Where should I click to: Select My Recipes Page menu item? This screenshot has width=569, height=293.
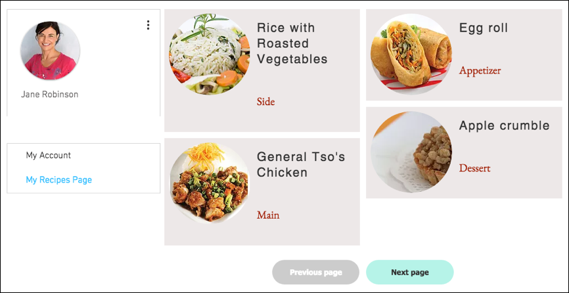[x=58, y=180]
